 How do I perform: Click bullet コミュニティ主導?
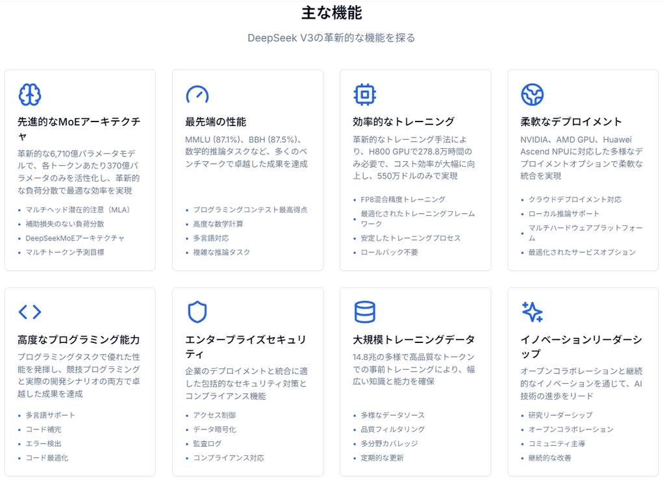(x=557, y=444)
